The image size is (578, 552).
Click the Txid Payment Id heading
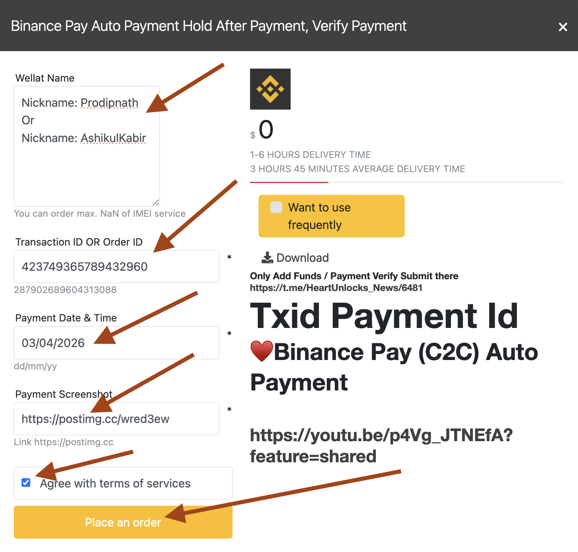384,316
